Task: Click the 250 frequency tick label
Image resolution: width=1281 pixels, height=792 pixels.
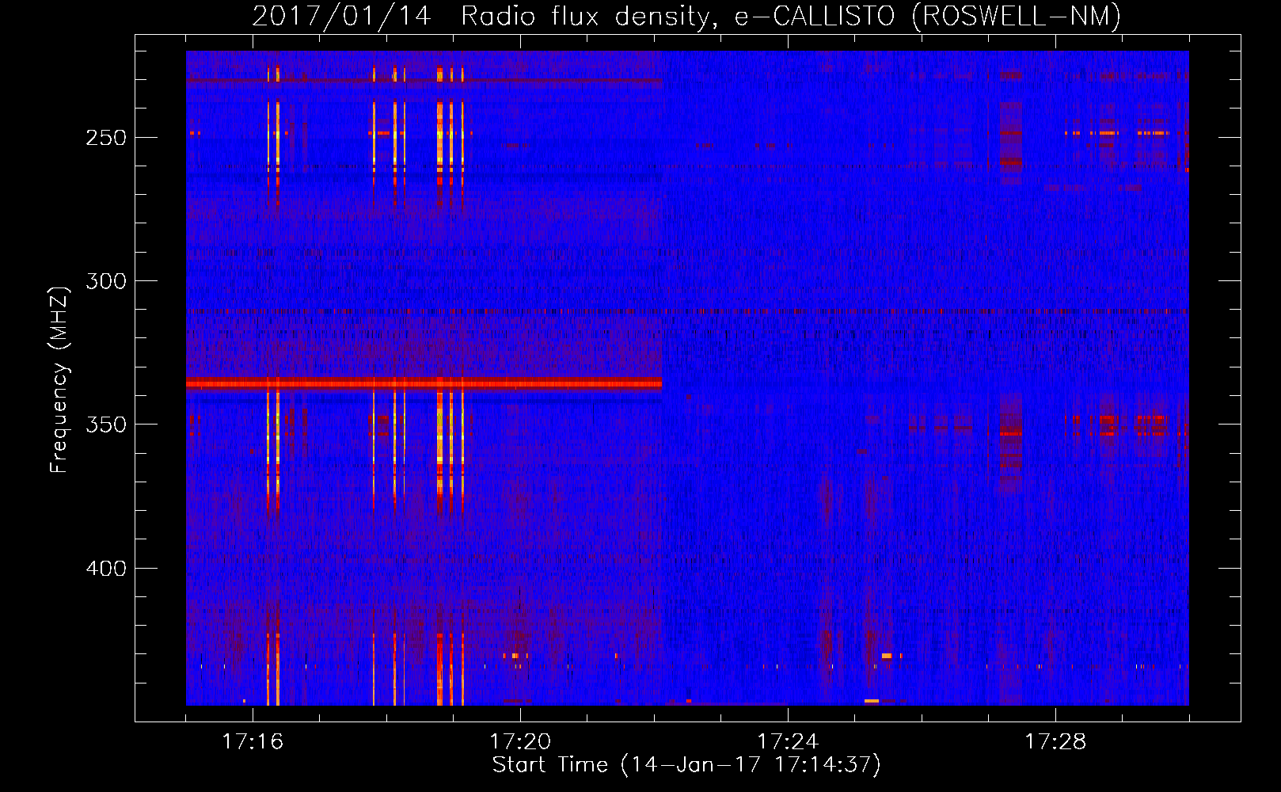Action: [106, 138]
